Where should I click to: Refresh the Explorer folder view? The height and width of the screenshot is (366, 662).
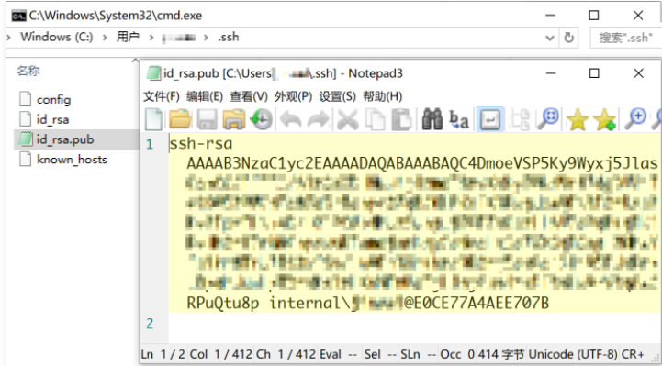[x=568, y=38]
